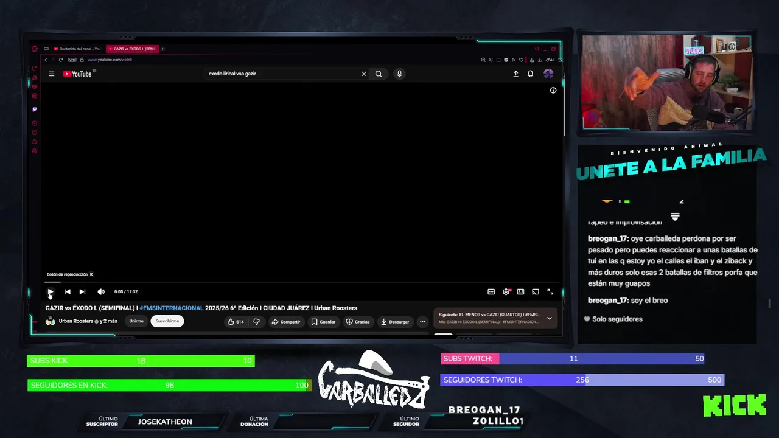
Task: Open browser downloads icon in toolbar
Action: point(540,60)
